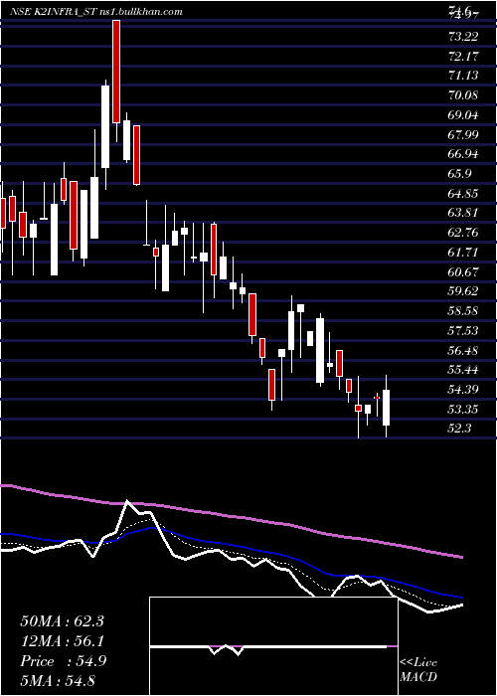Click the 56.48 price axis label
The image size is (497, 696).
pyautogui.click(x=464, y=351)
